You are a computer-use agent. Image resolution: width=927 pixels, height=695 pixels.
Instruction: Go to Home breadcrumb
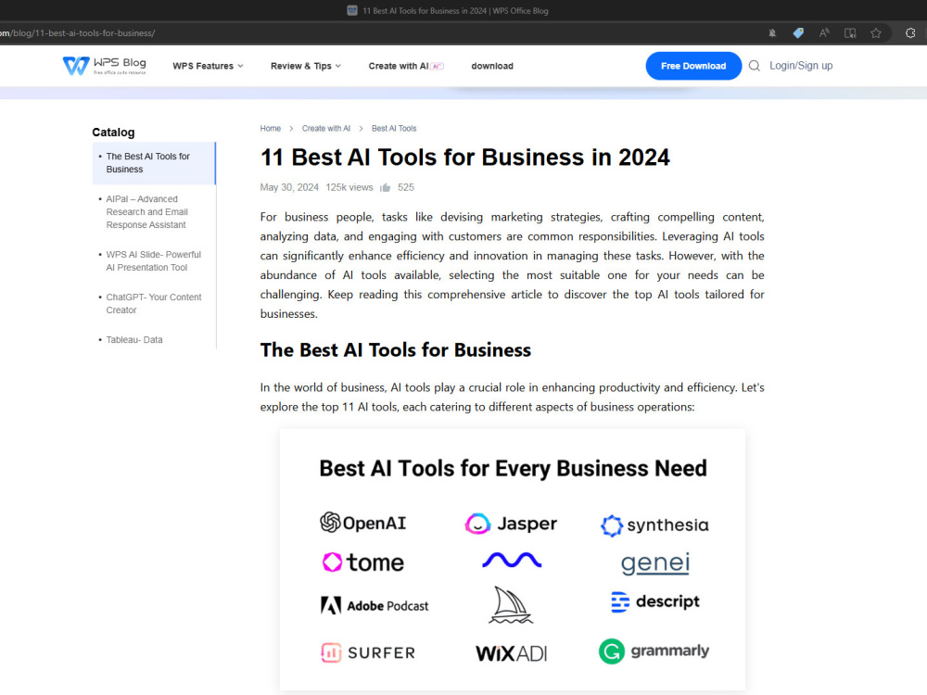270,128
